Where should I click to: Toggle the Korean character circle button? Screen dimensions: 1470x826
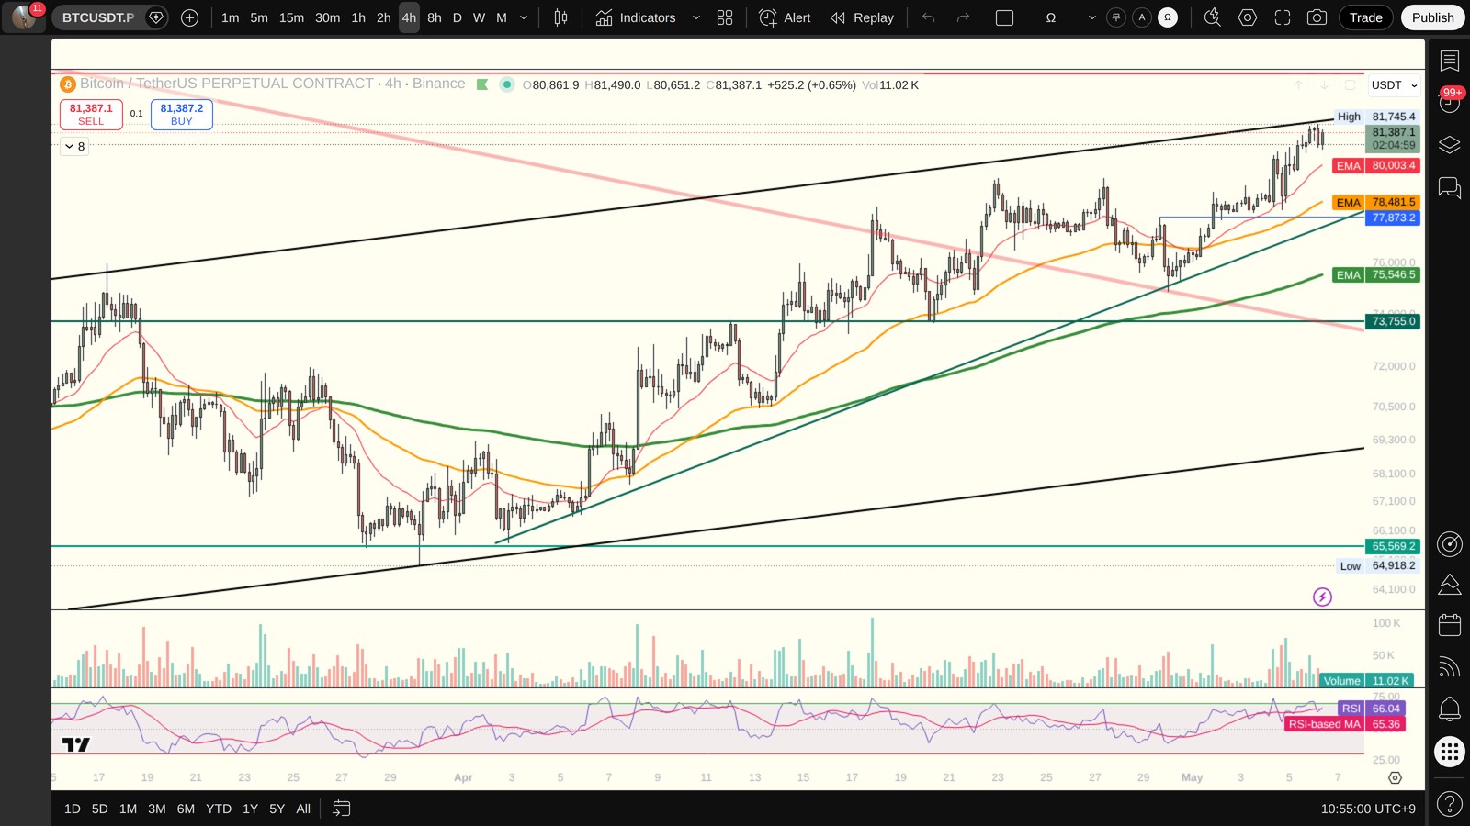coord(1116,17)
